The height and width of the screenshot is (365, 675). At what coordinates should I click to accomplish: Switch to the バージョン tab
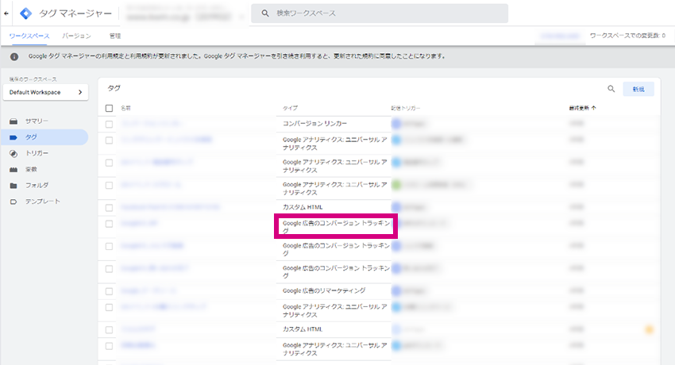click(x=76, y=36)
